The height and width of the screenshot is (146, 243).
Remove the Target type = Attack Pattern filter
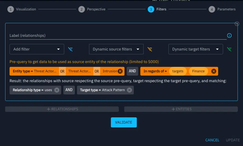[129, 90]
